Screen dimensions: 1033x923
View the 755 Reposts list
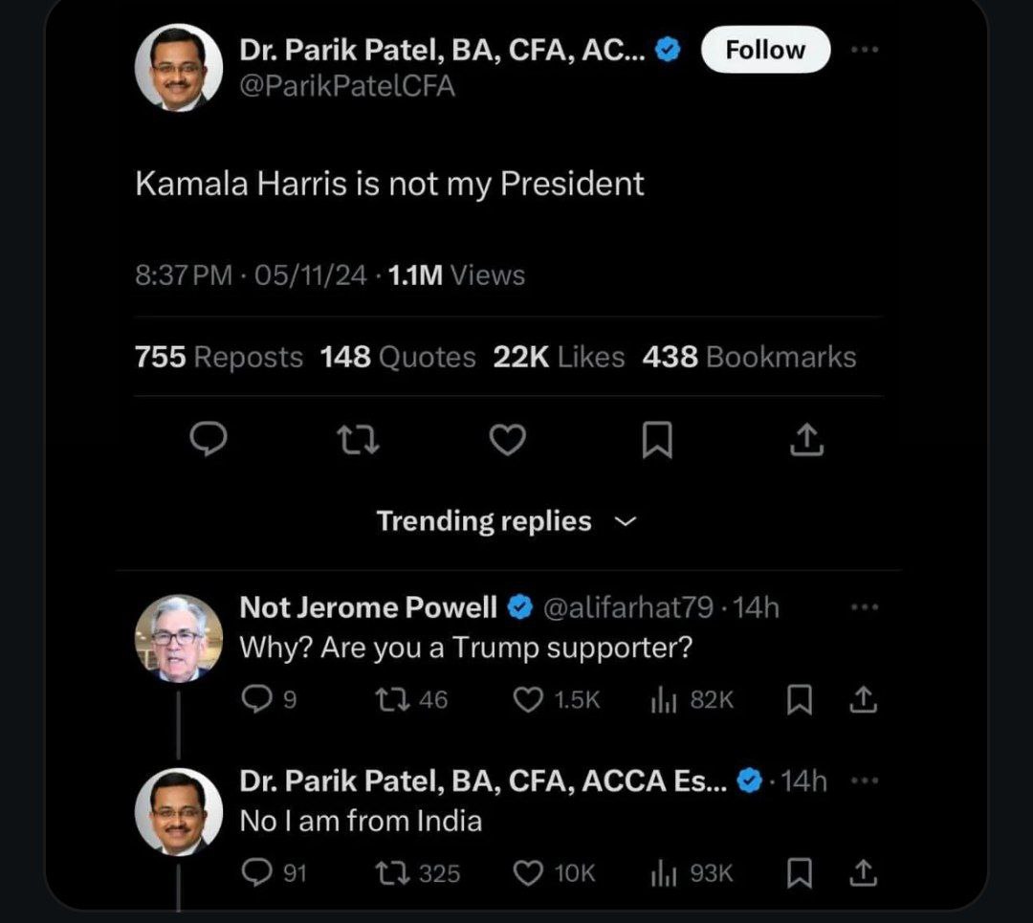[x=219, y=358]
